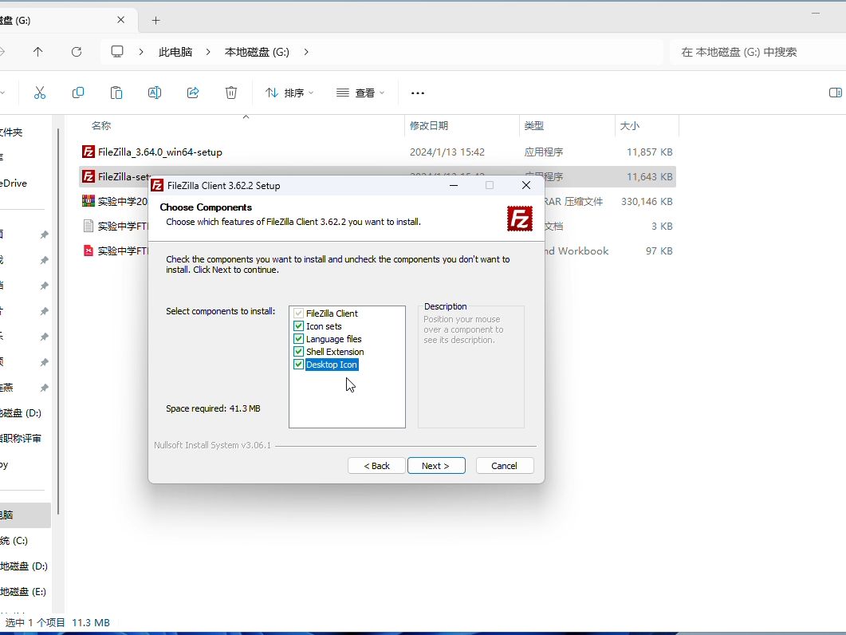Uncheck the Desktop Icon component
This screenshot has height=635, width=846.
[x=298, y=365]
